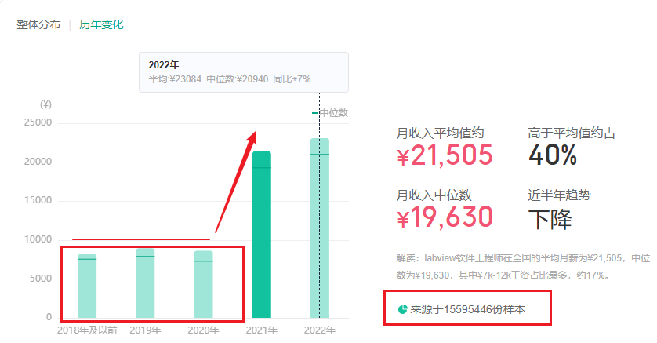Click the ¥21,505 average income value
Viewport: 657px width, 343px height.
(x=445, y=155)
